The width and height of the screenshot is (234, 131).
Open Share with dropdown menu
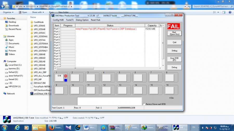click(38, 12)
